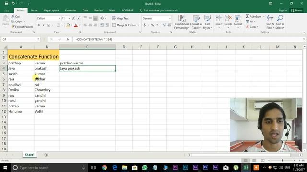307x172 pixels.
Task: Decrease font size with the smaller A icon
Action: 79,18
